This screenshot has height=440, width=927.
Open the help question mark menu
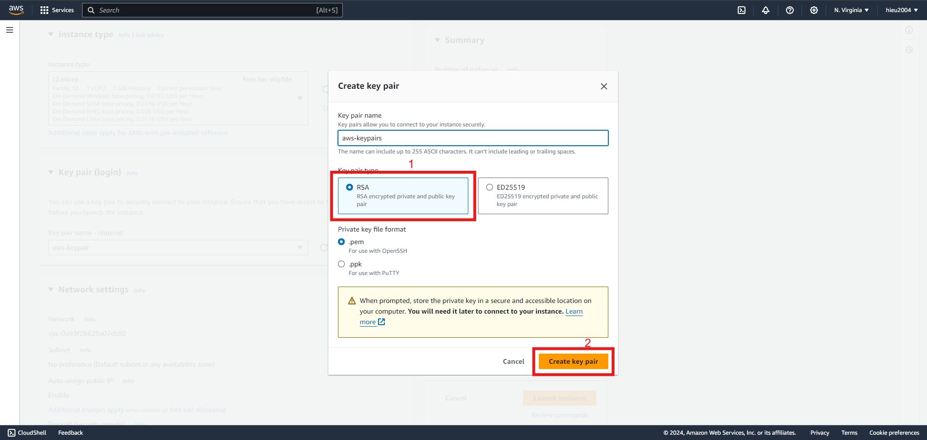pyautogui.click(x=790, y=10)
